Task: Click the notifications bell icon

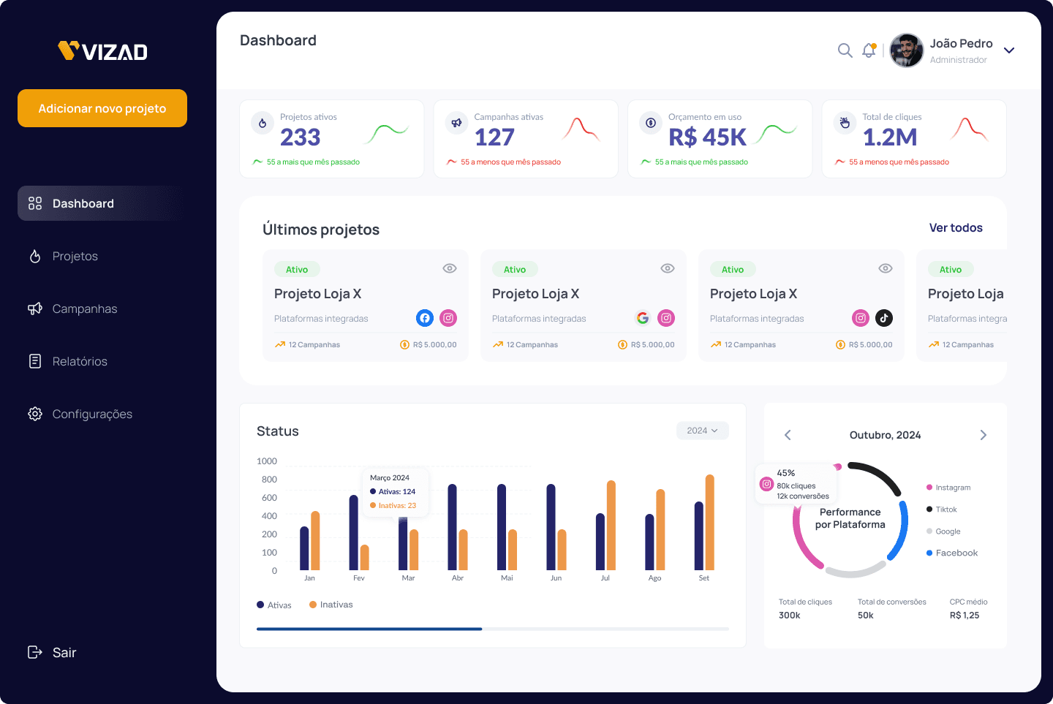Action: point(869,50)
